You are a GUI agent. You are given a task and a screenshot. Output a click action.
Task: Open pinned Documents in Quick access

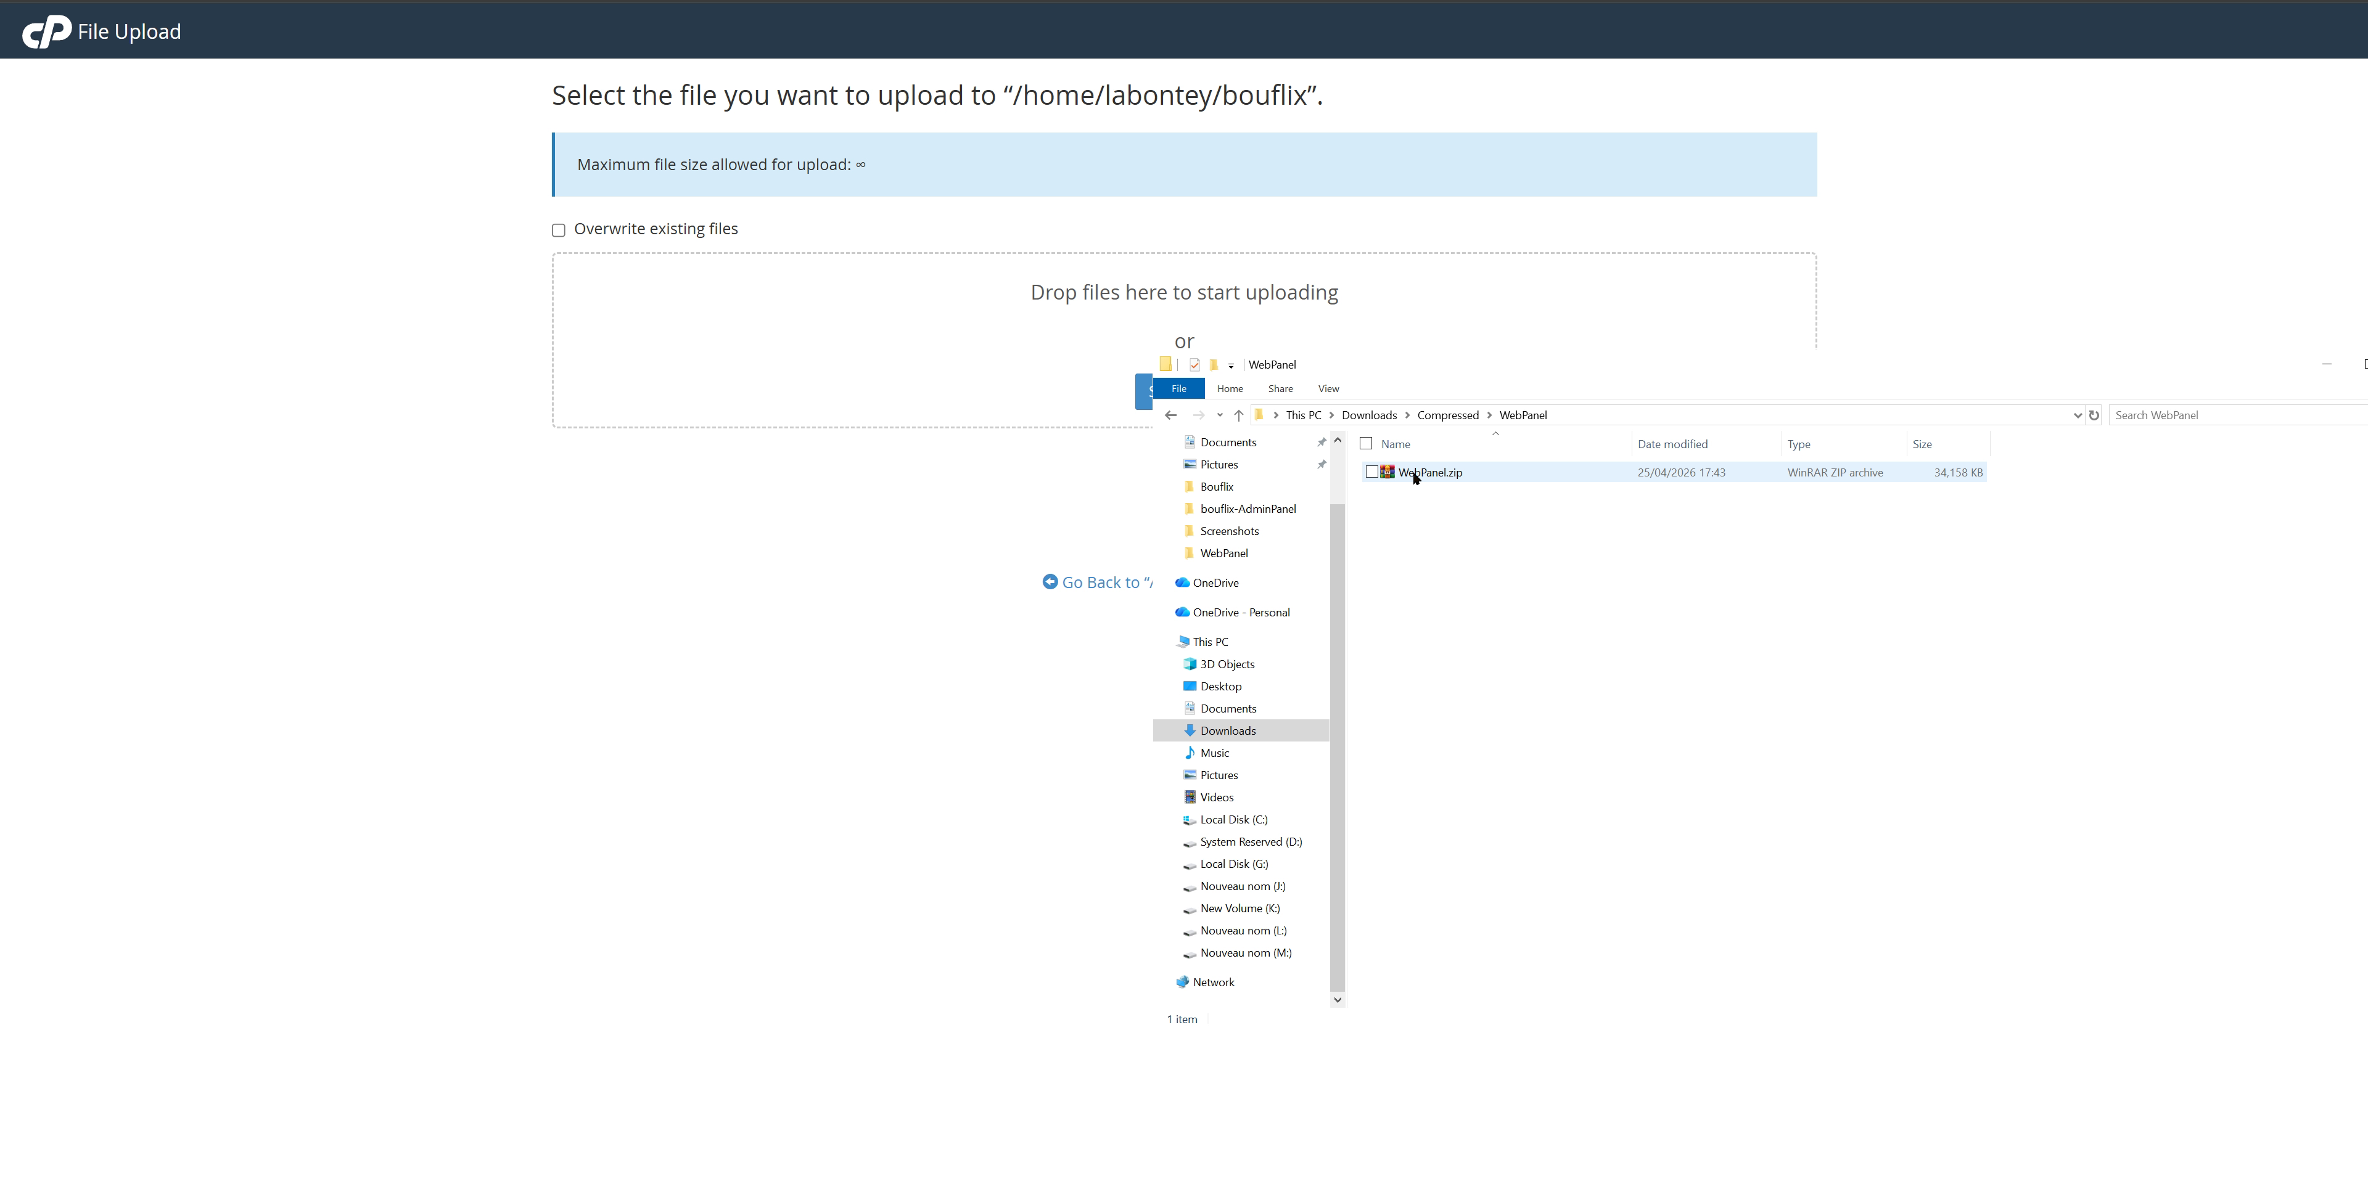(x=1228, y=442)
